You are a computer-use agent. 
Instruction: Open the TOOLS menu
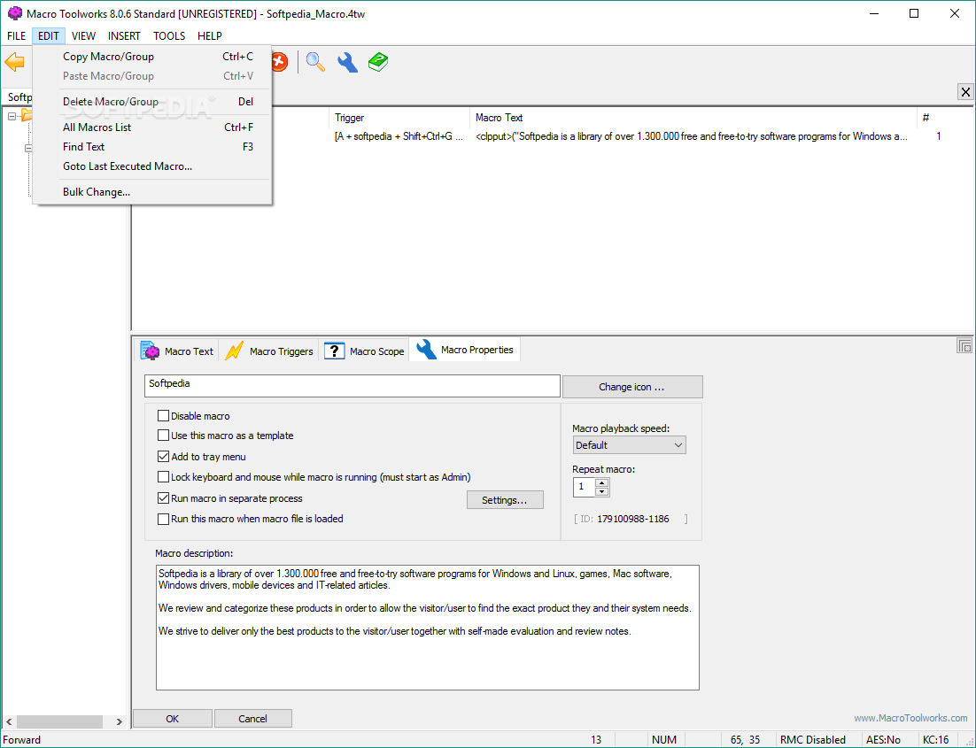pyautogui.click(x=168, y=36)
